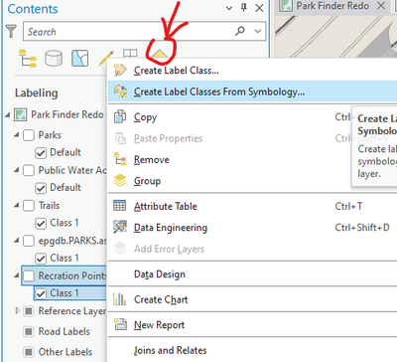Image resolution: width=397 pixels, height=362 pixels.
Task: Select the Trails layer name
Action: click(49, 206)
